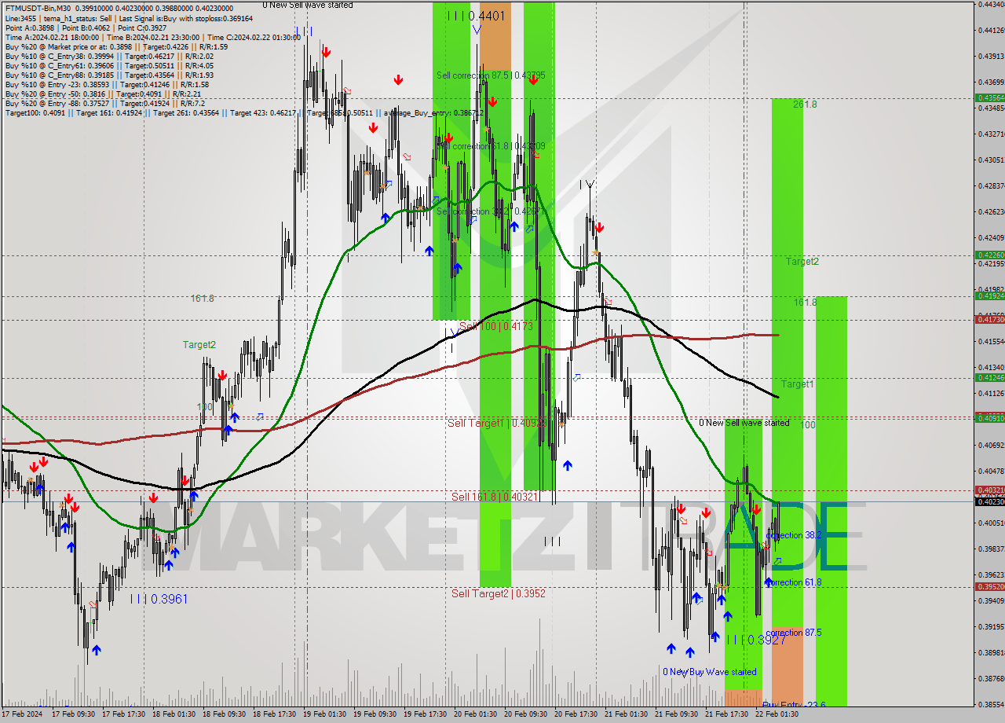
Task: Click the '17 Feb 2024' date on time axis
Action: click(x=22, y=714)
